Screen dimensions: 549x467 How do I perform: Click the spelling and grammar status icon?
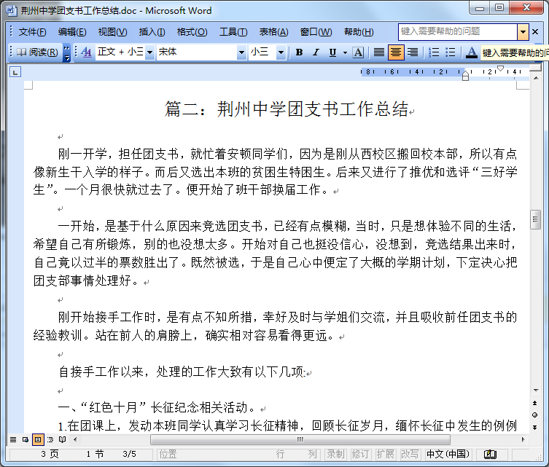tap(490, 455)
